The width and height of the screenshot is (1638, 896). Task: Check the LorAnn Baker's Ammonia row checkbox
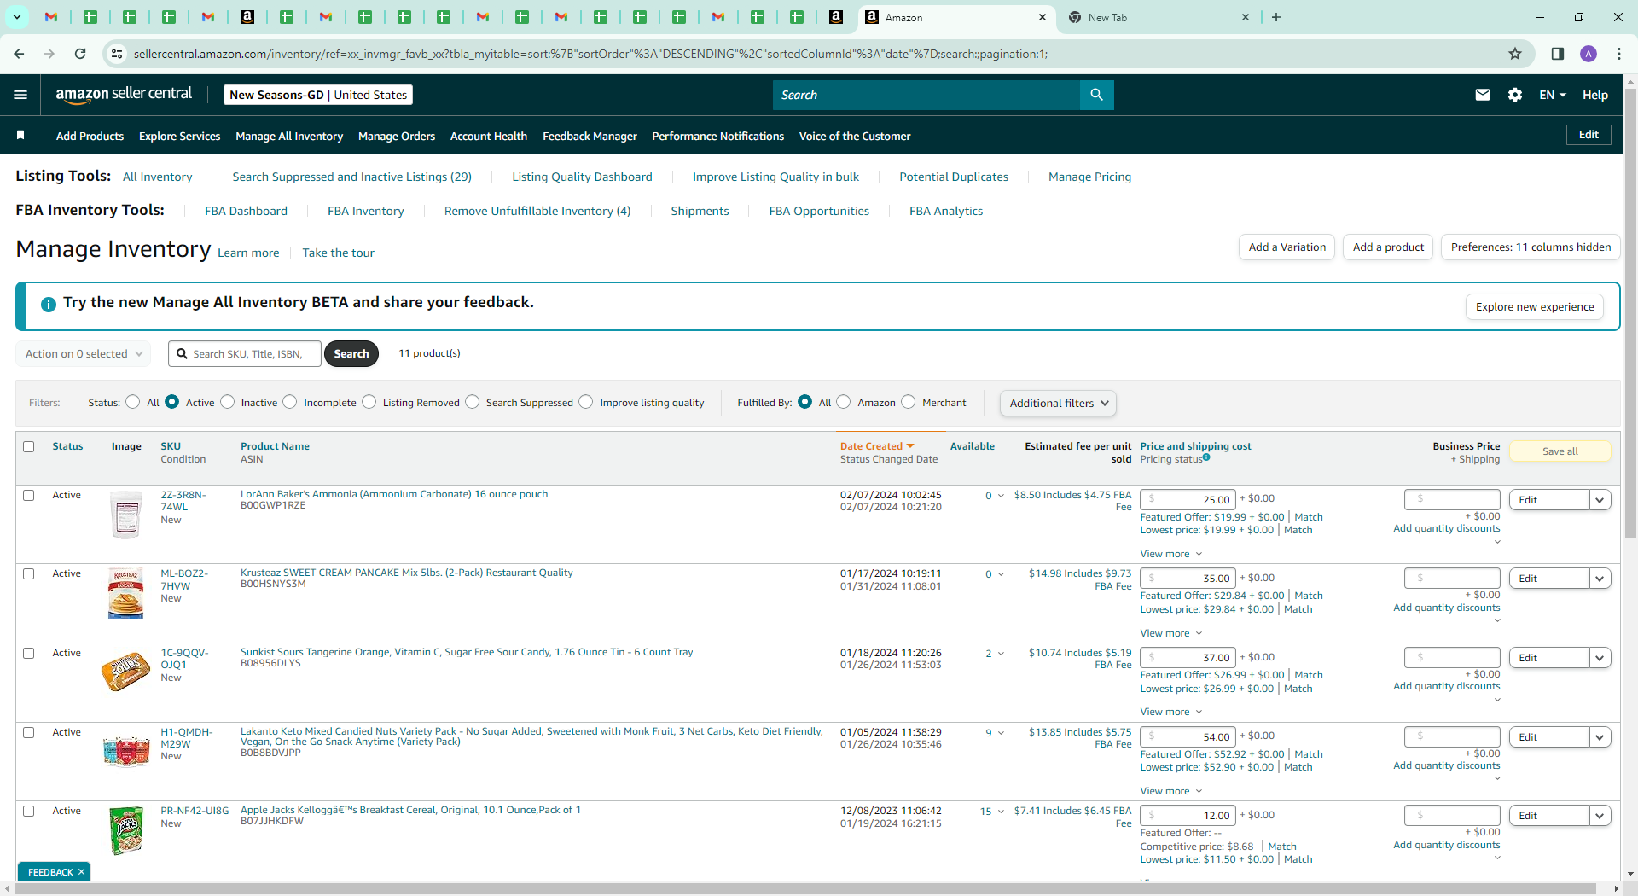pos(29,495)
